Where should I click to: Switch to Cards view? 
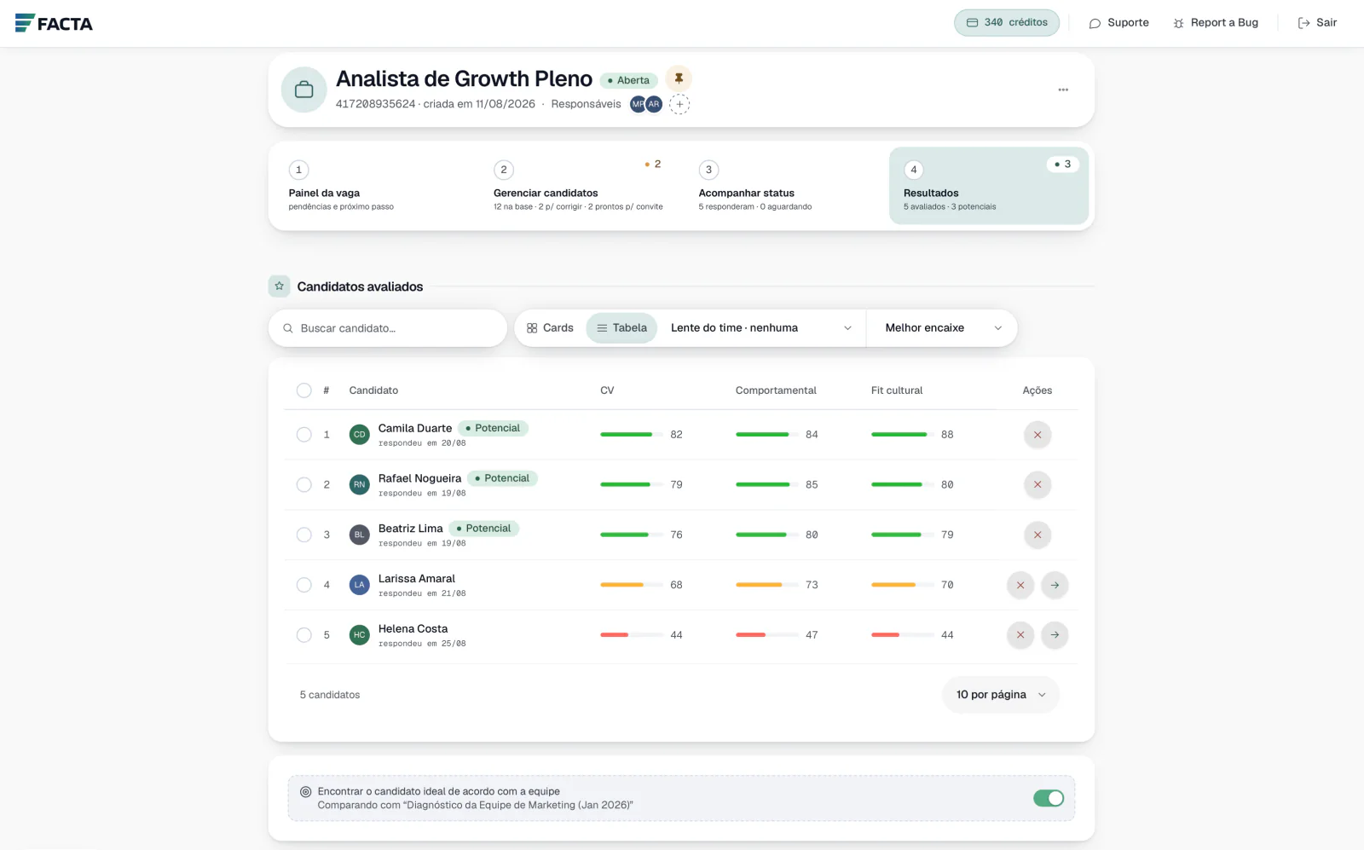pos(550,328)
